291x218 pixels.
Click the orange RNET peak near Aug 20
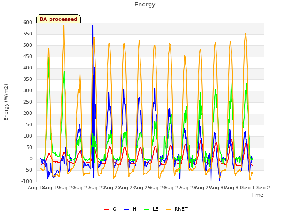(x=64, y=25)
